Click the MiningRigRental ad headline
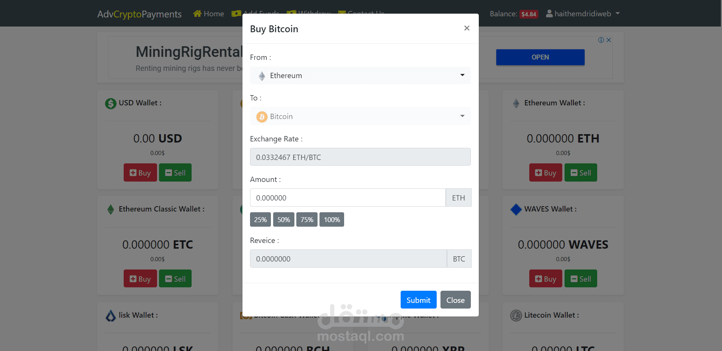 (189, 52)
